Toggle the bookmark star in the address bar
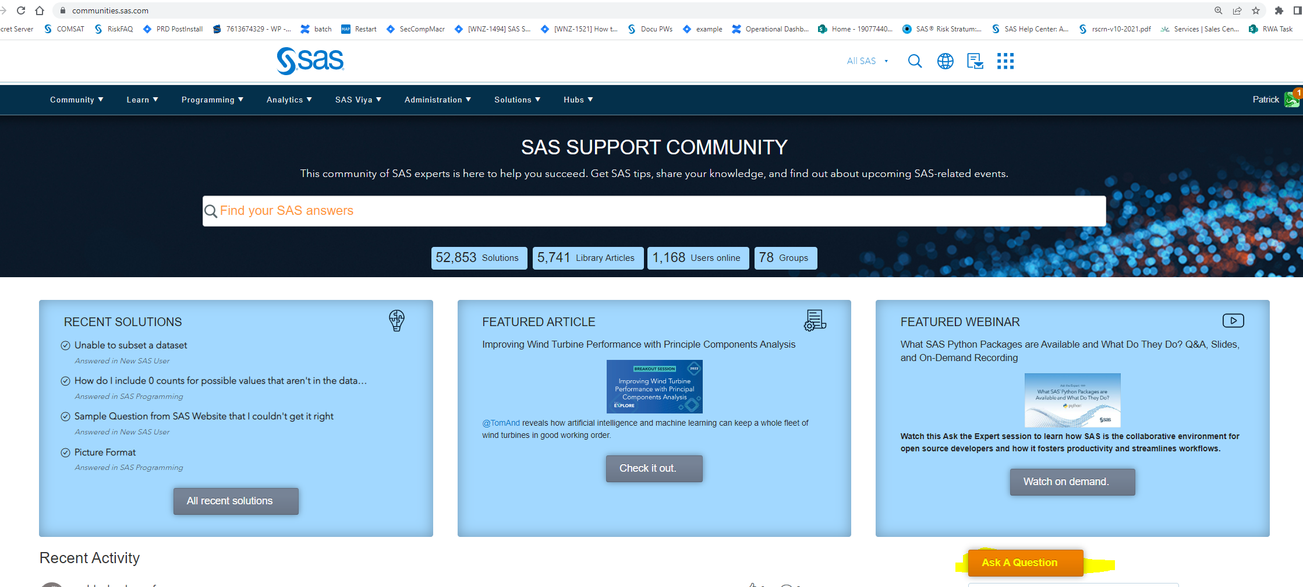 click(1256, 10)
